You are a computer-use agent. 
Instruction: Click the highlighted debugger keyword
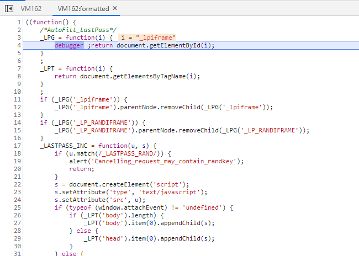(x=69, y=45)
